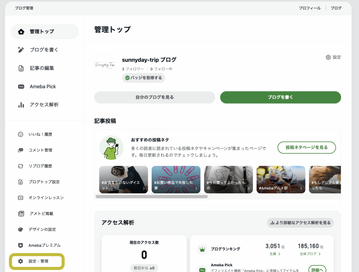The width and height of the screenshot is (359, 272).
Task: Click the 現在のアクセス数 label
Action: click(144, 243)
